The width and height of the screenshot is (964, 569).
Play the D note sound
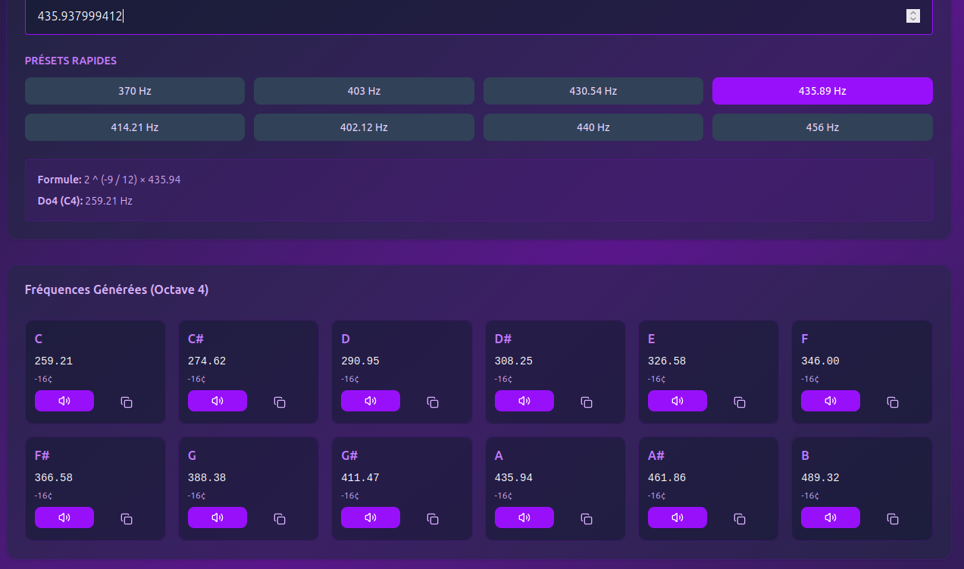coord(371,401)
